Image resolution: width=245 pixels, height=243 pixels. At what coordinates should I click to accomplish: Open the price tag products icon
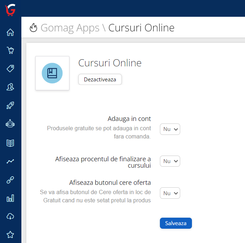pos(10,69)
